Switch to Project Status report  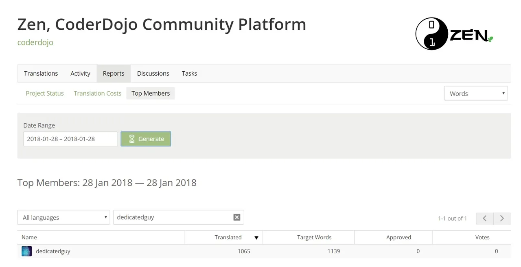click(x=45, y=93)
